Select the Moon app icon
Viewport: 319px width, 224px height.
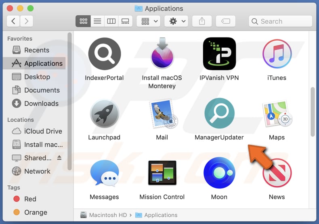pyautogui.click(x=219, y=173)
